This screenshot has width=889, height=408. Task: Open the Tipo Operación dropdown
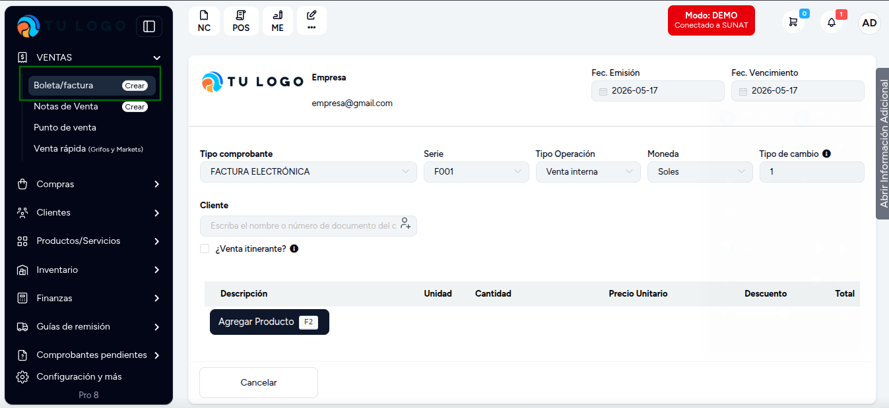(588, 171)
